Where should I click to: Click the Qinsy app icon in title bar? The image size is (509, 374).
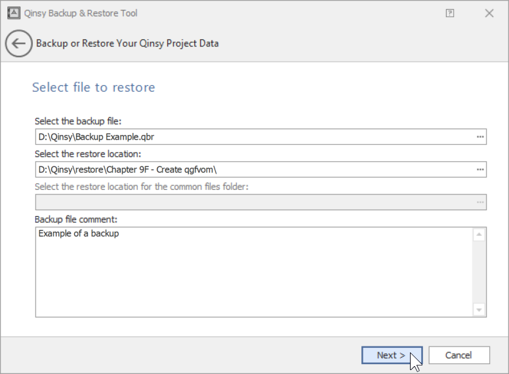click(x=11, y=13)
